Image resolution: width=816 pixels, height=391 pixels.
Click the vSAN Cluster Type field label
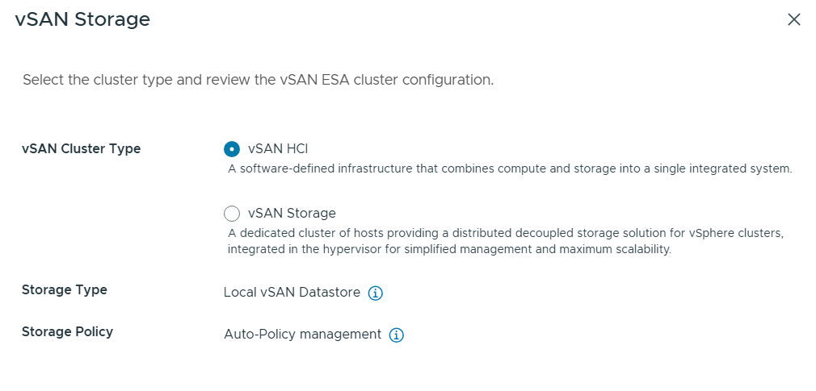(81, 148)
